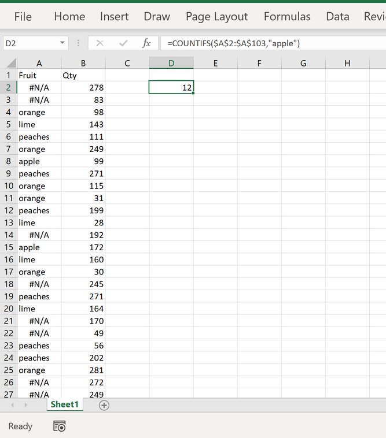Select the apple cell in row 8
The height and width of the screenshot is (438, 386).
pos(39,161)
